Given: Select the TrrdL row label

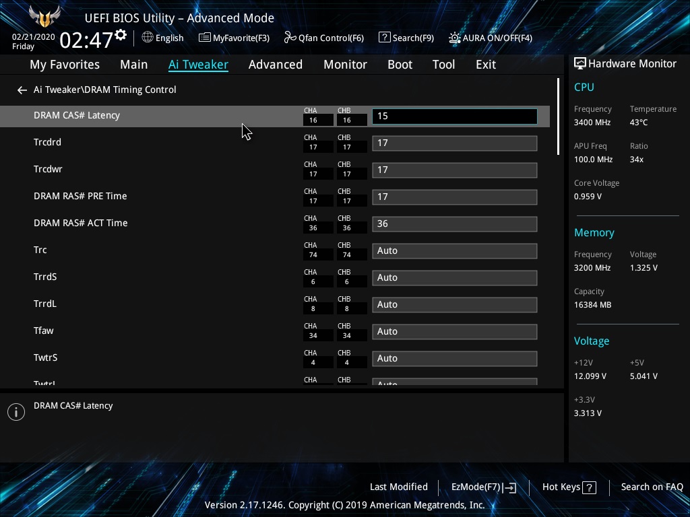Looking at the screenshot, I should (45, 304).
